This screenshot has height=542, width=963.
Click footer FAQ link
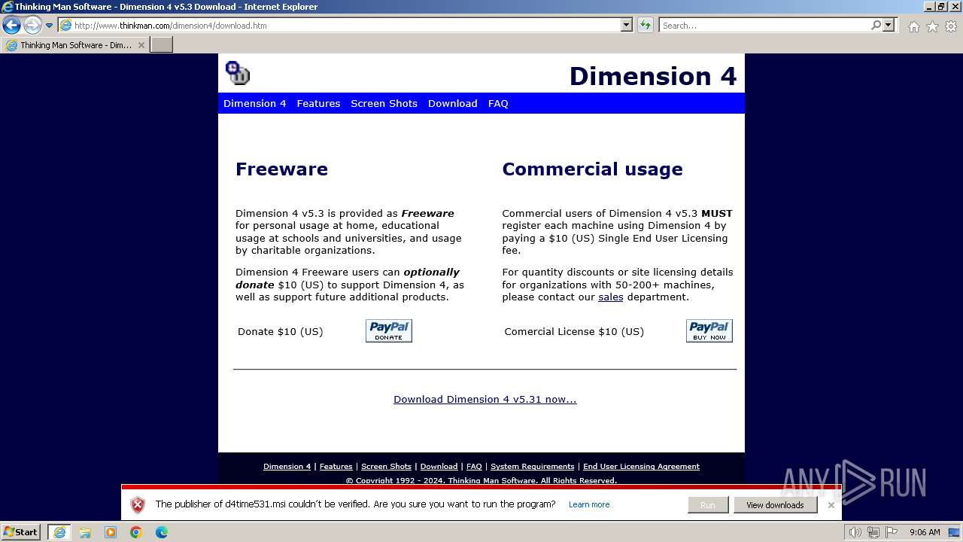[474, 466]
